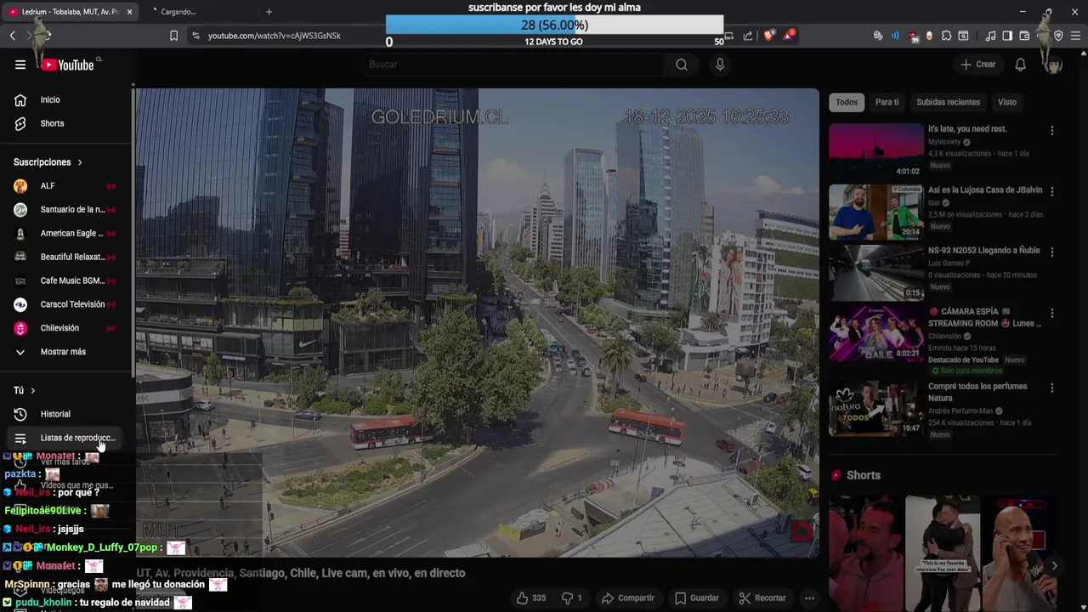This screenshot has width=1088, height=612.
Task: Open Cafe Music BGM subscription
Action: point(66,280)
